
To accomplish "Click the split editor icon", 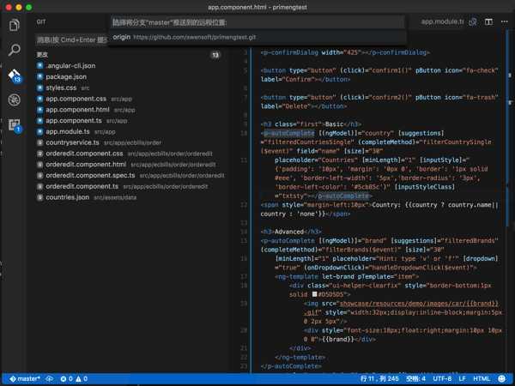I will (488, 21).
